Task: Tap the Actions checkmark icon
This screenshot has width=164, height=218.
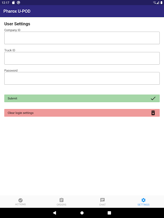Action: pos(20,200)
